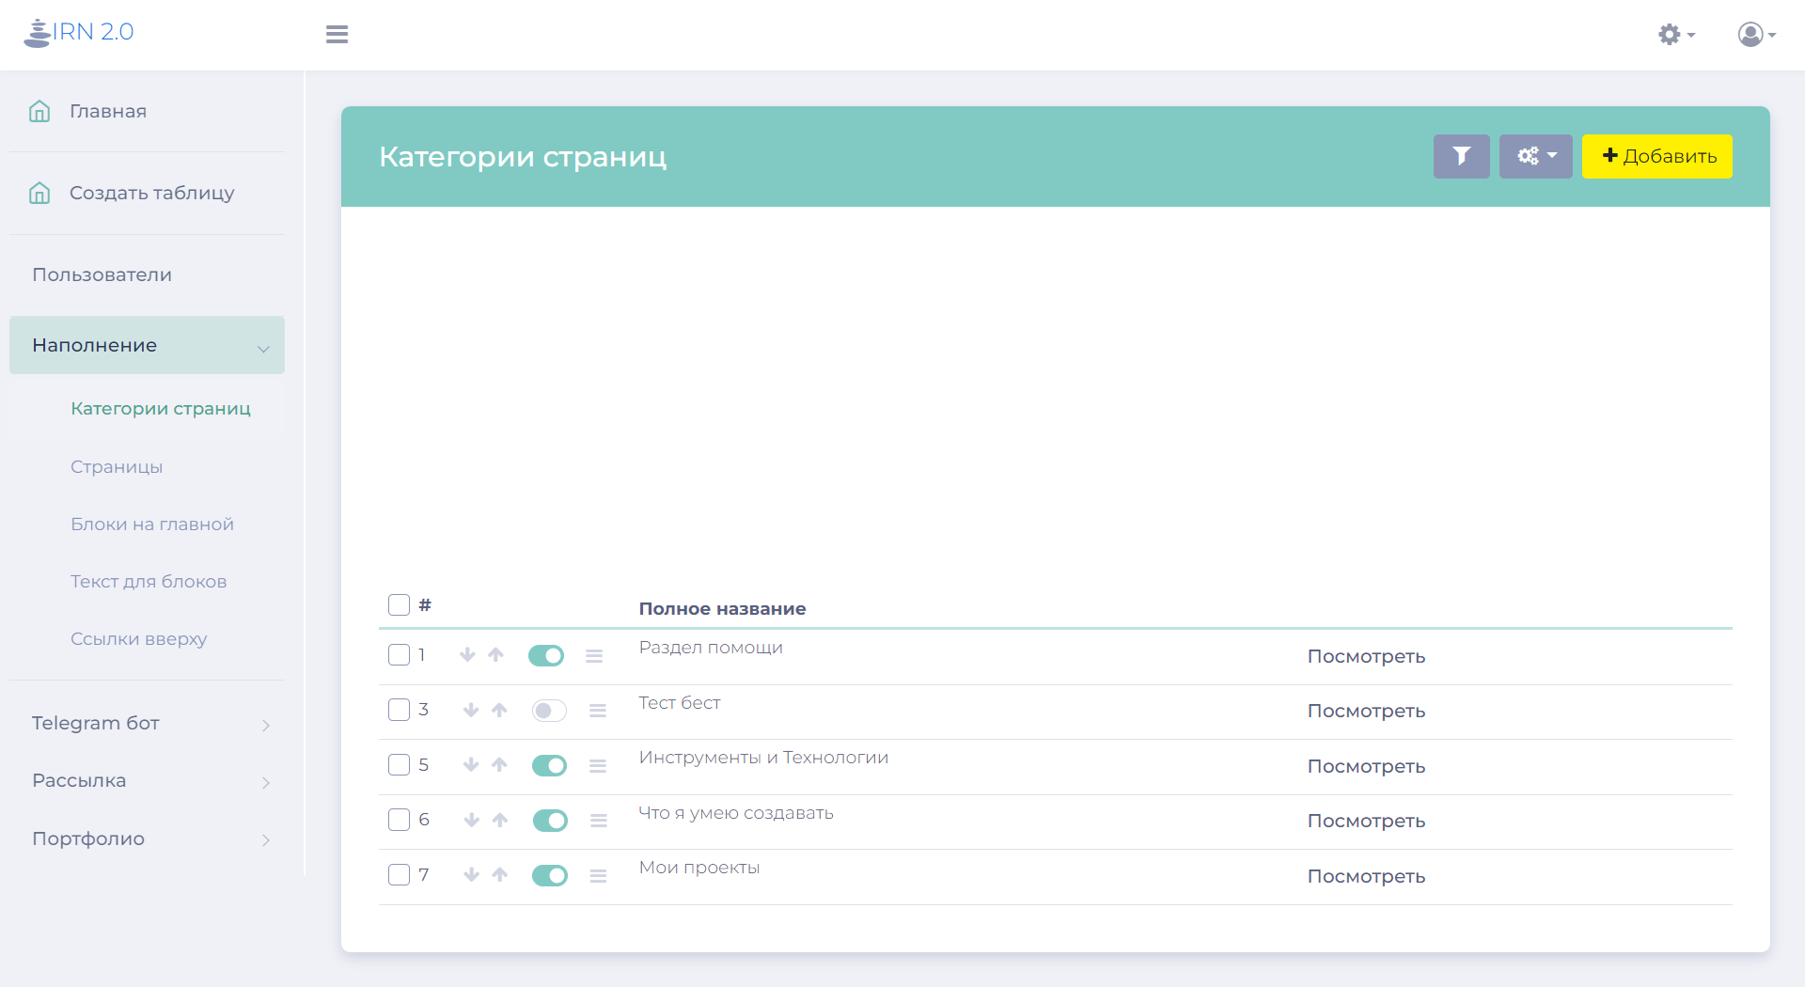Check the checkbox for row 6

[399, 819]
